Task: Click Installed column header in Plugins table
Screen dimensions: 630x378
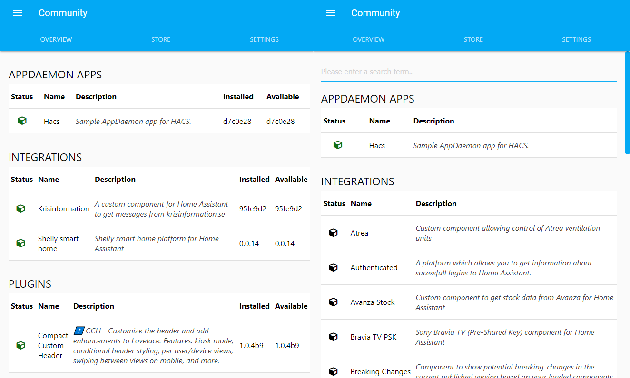Action: 255,306
